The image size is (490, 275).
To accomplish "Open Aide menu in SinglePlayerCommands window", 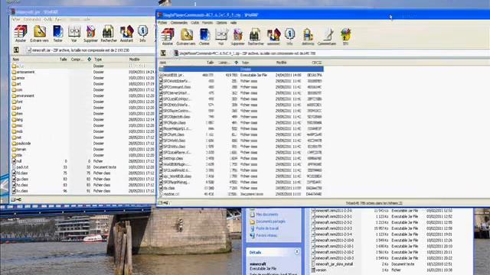I will (x=234, y=23).
